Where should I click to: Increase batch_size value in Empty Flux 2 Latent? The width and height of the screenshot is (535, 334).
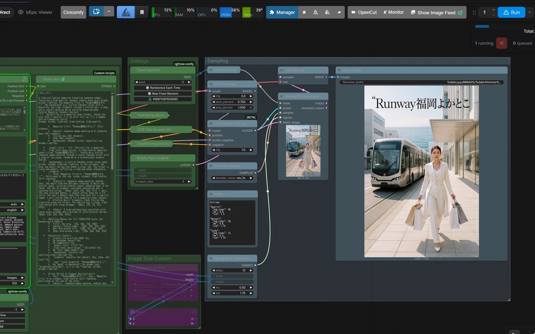click(189, 182)
